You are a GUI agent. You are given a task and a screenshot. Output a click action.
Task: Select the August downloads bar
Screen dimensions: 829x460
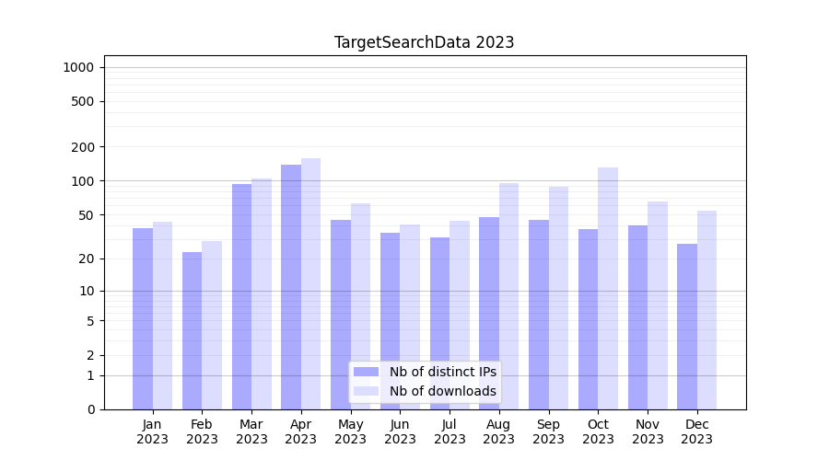(508, 294)
